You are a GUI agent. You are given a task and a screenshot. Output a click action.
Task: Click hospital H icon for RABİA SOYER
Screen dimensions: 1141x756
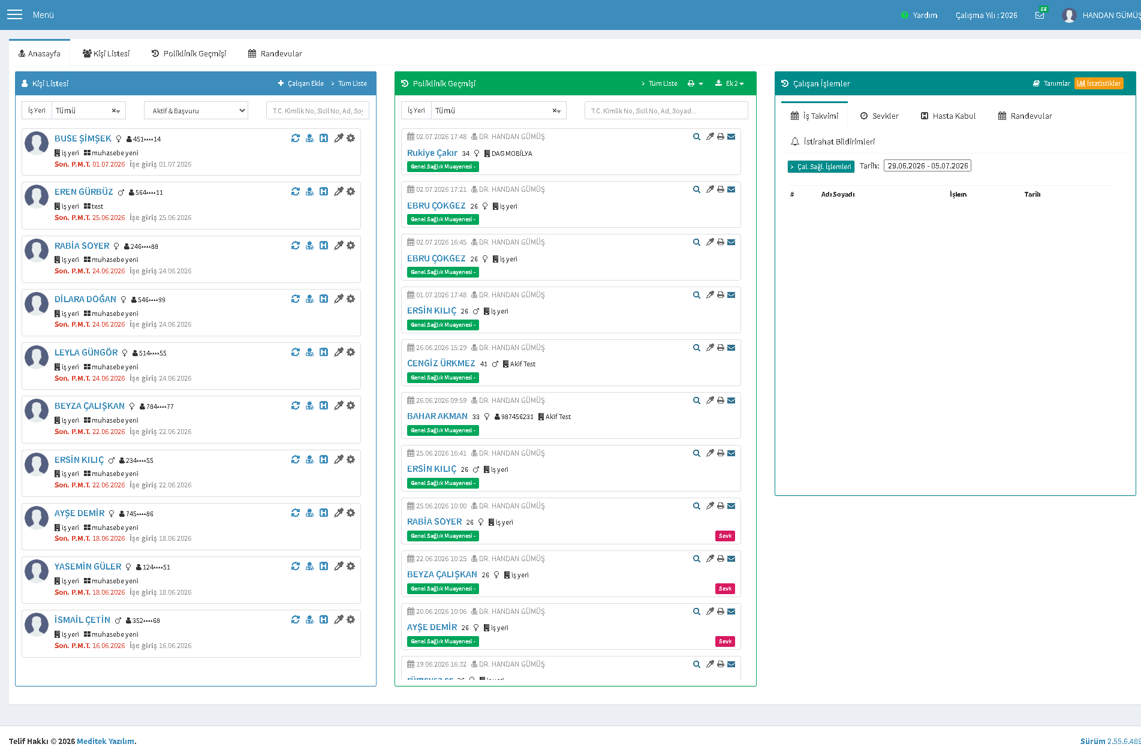324,245
